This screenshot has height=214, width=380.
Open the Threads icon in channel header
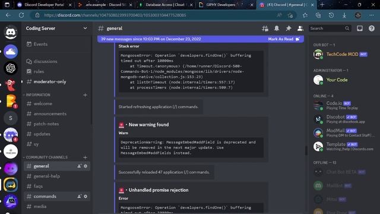click(265, 29)
